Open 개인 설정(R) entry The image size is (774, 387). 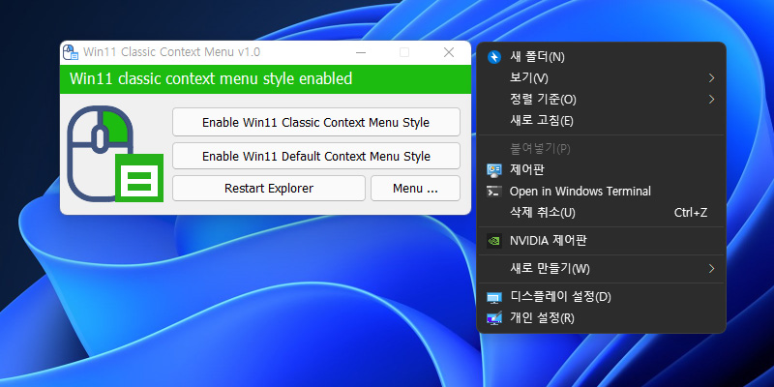(x=601, y=318)
